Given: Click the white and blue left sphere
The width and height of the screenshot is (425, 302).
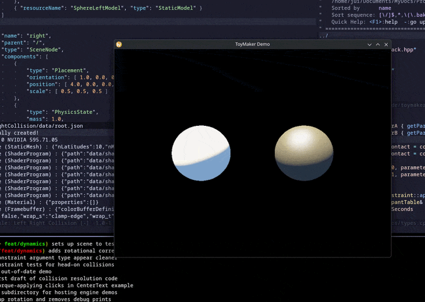Looking at the screenshot, I should point(201,153).
